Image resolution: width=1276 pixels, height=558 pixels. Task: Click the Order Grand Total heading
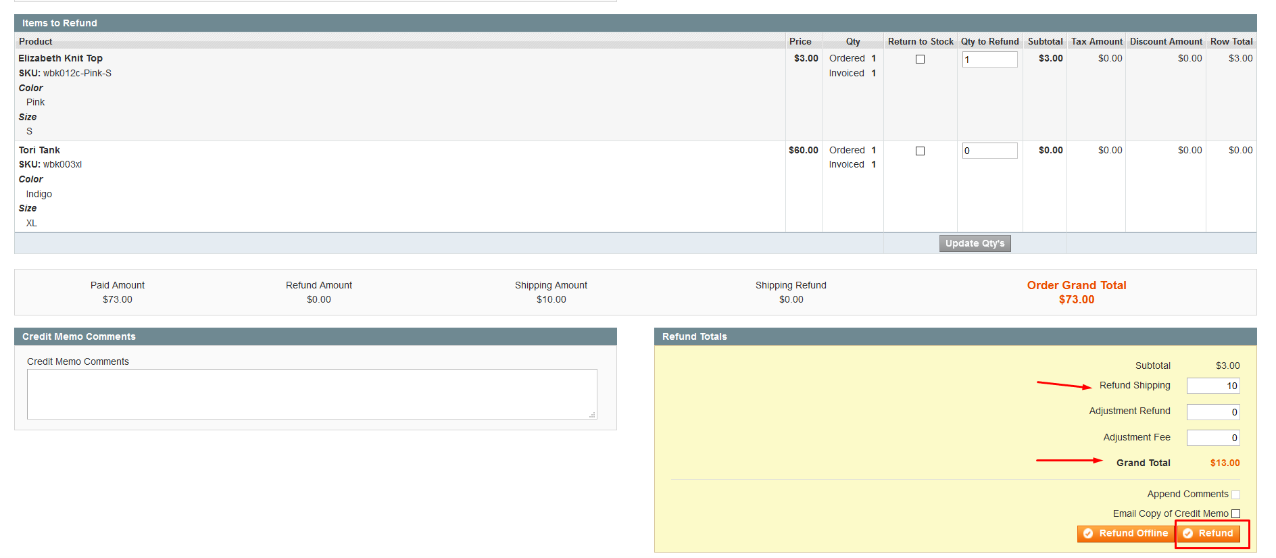pos(1076,285)
